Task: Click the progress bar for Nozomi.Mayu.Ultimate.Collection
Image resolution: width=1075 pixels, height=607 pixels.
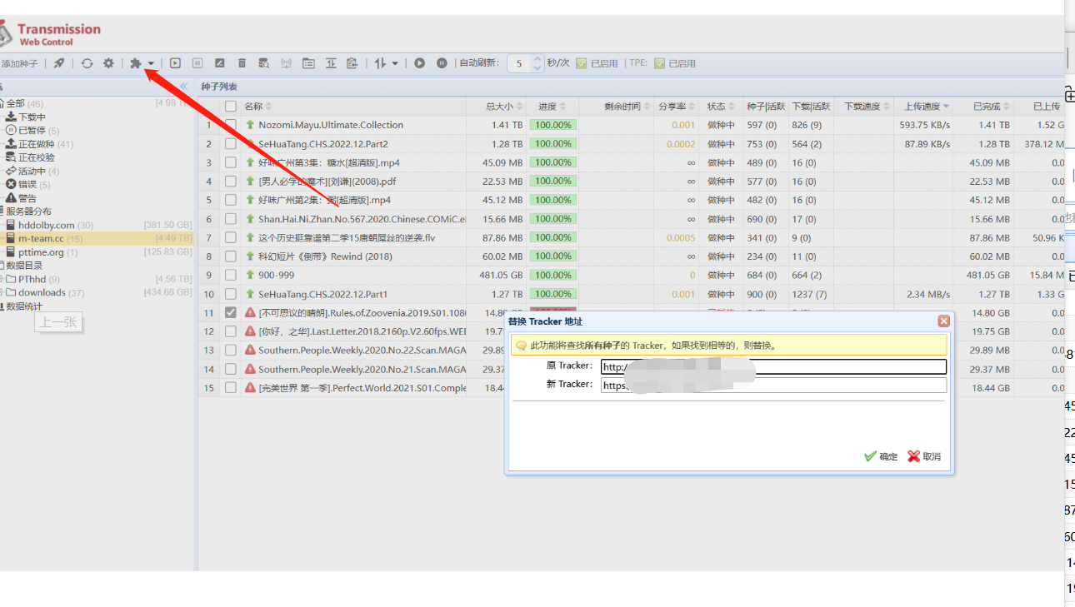Action: pos(553,125)
